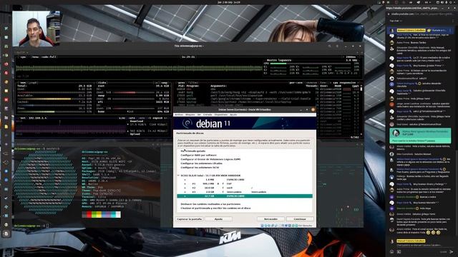The width and height of the screenshot is (458, 257).
Task: Click the Ayuda button in the installer
Action: tap(218, 219)
